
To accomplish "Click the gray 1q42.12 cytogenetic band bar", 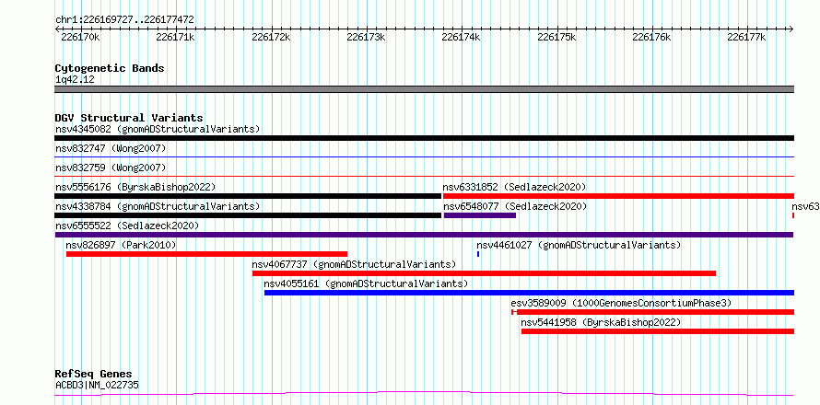I will [424, 89].
